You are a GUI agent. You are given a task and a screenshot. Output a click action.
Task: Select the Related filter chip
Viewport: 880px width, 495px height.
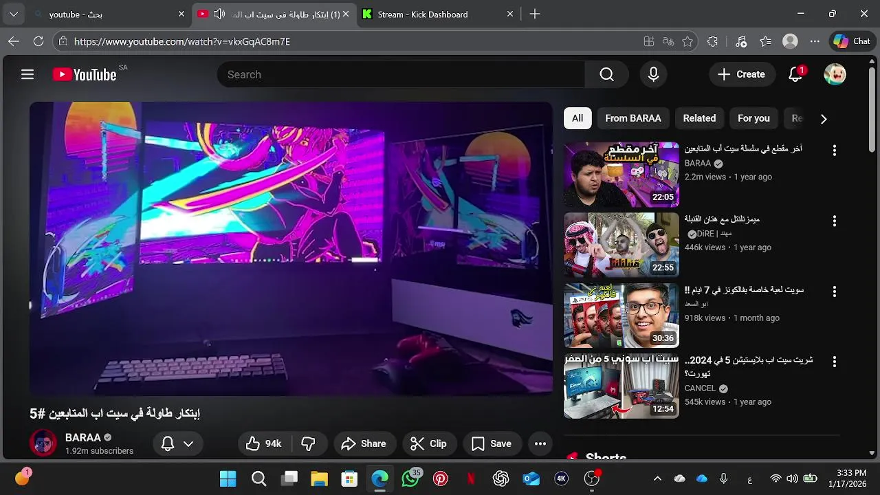click(x=699, y=118)
